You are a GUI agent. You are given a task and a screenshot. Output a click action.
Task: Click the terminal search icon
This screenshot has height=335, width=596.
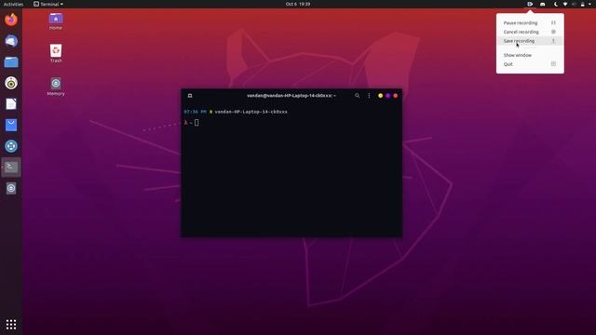[357, 96]
